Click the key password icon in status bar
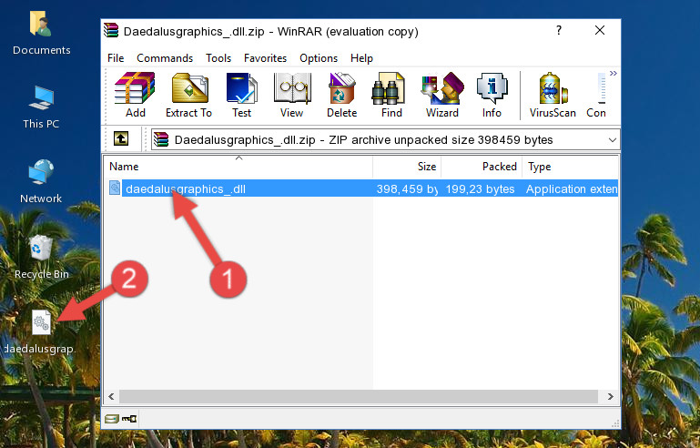 (x=129, y=419)
